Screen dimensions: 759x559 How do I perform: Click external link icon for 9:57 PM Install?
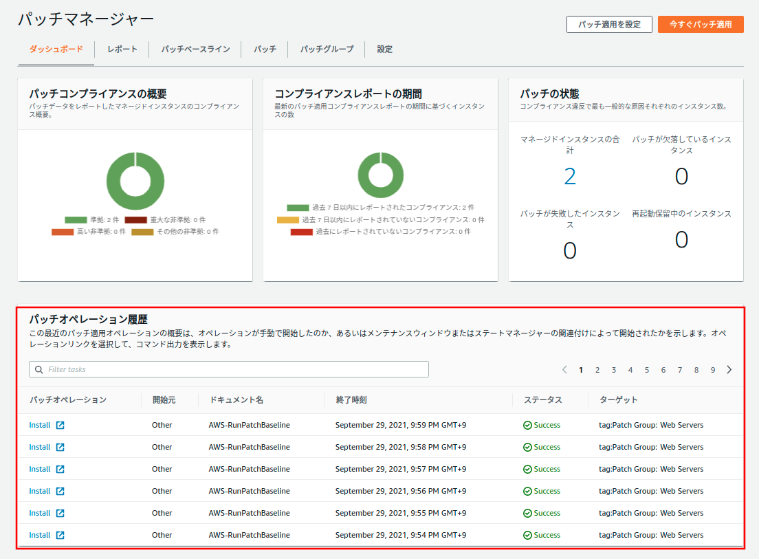coord(60,469)
